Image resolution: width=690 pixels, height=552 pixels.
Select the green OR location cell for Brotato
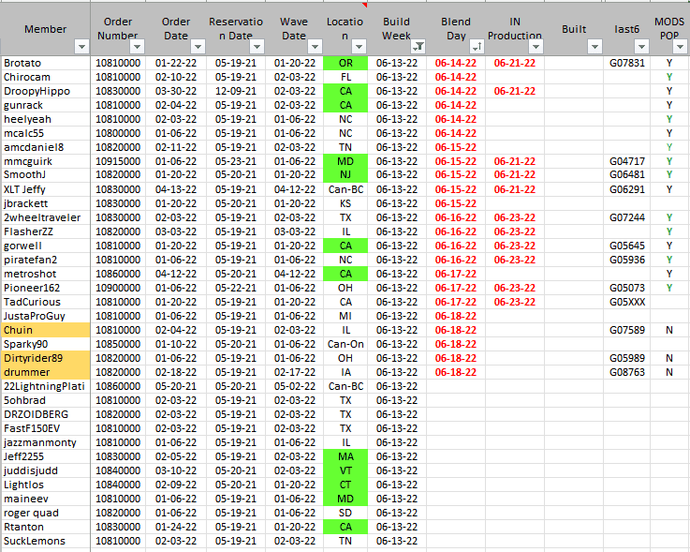point(345,63)
